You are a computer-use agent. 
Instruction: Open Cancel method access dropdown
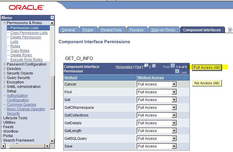pyautogui.click(x=174, y=84)
